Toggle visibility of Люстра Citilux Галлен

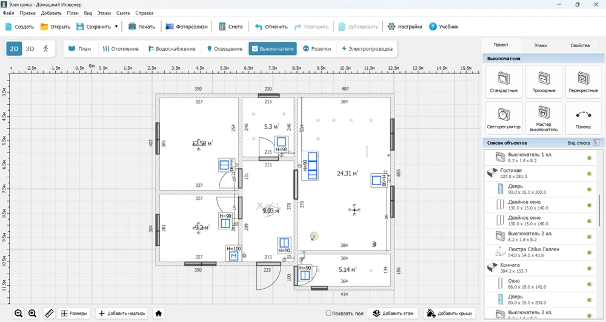click(588, 252)
